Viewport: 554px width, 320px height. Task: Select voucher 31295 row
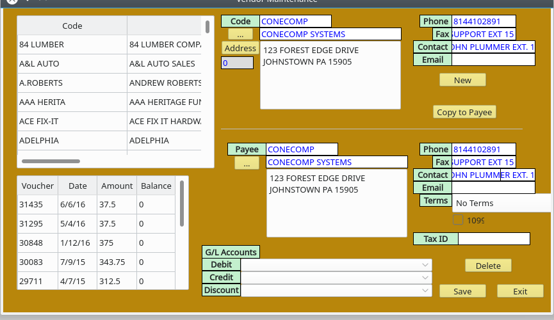tap(96, 223)
